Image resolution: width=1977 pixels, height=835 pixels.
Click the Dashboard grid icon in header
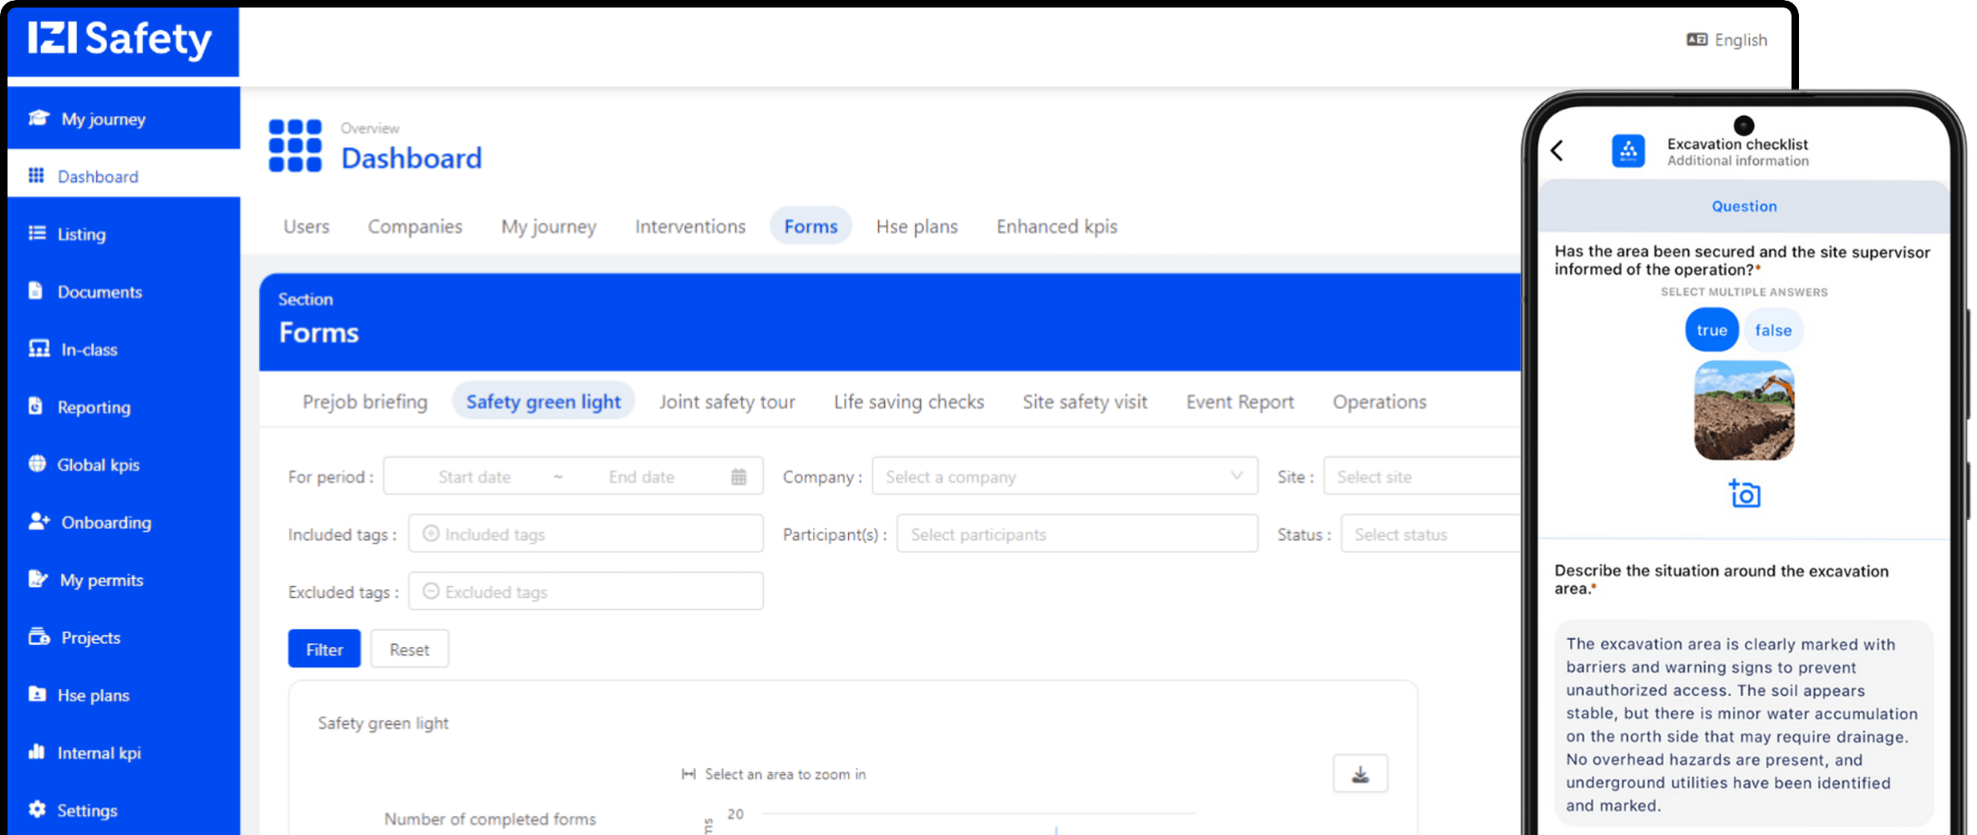point(295,145)
